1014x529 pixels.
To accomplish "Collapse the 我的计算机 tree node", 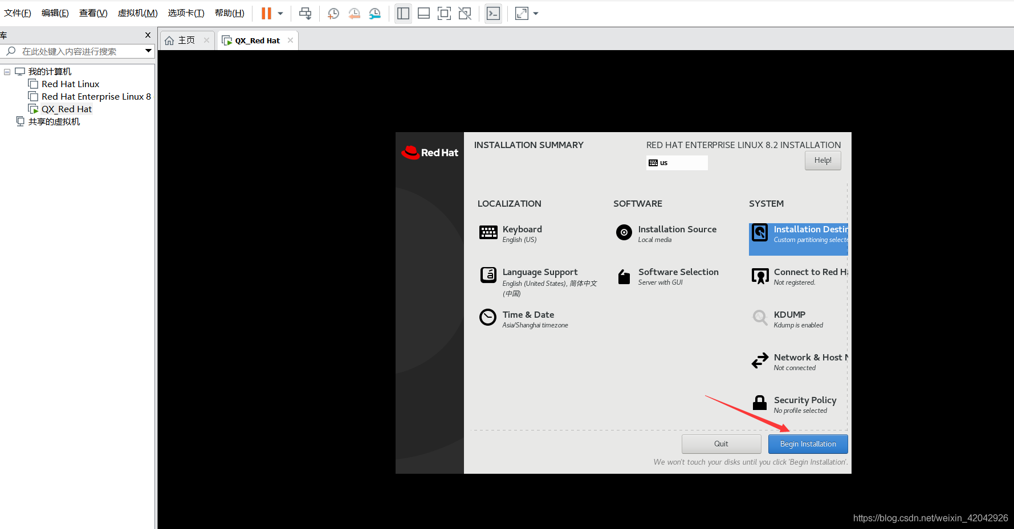I will 7,72.
